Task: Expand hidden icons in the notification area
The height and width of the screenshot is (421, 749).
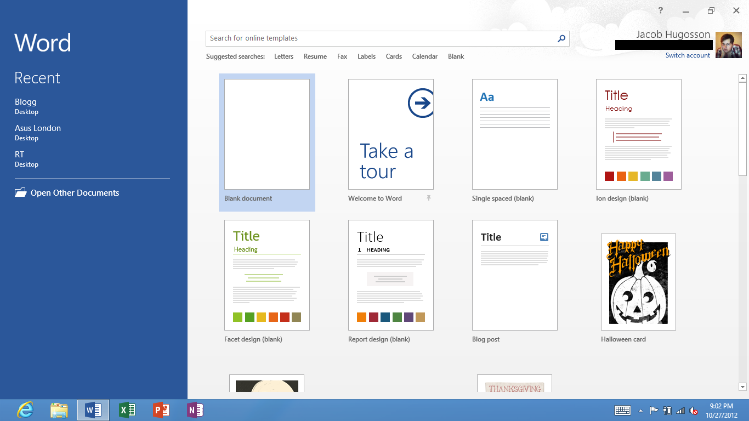Action: (640, 409)
